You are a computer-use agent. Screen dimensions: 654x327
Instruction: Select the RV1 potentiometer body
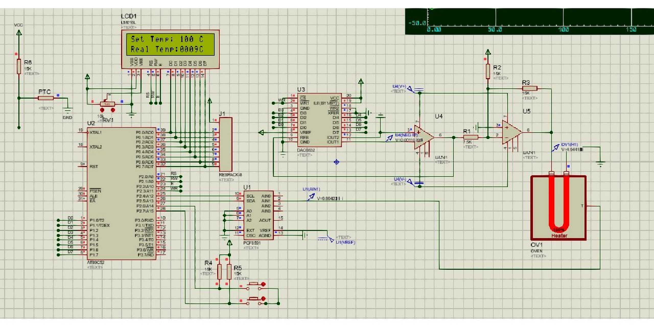107,104
